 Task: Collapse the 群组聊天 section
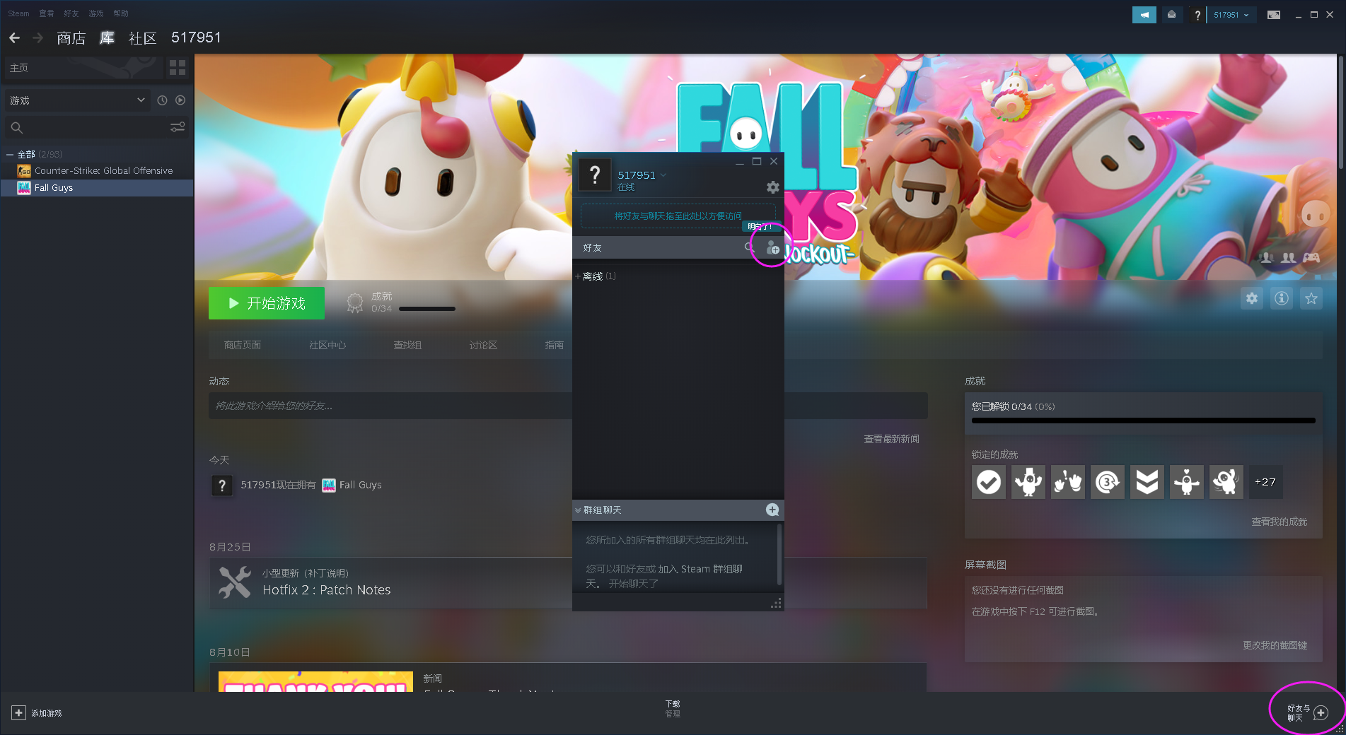(578, 510)
